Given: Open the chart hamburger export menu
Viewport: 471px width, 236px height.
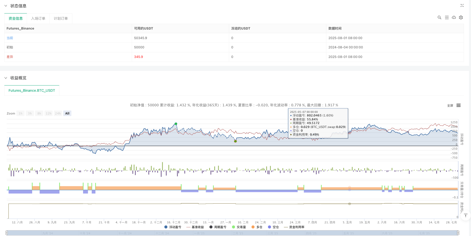Looking at the screenshot, I should (459, 105).
